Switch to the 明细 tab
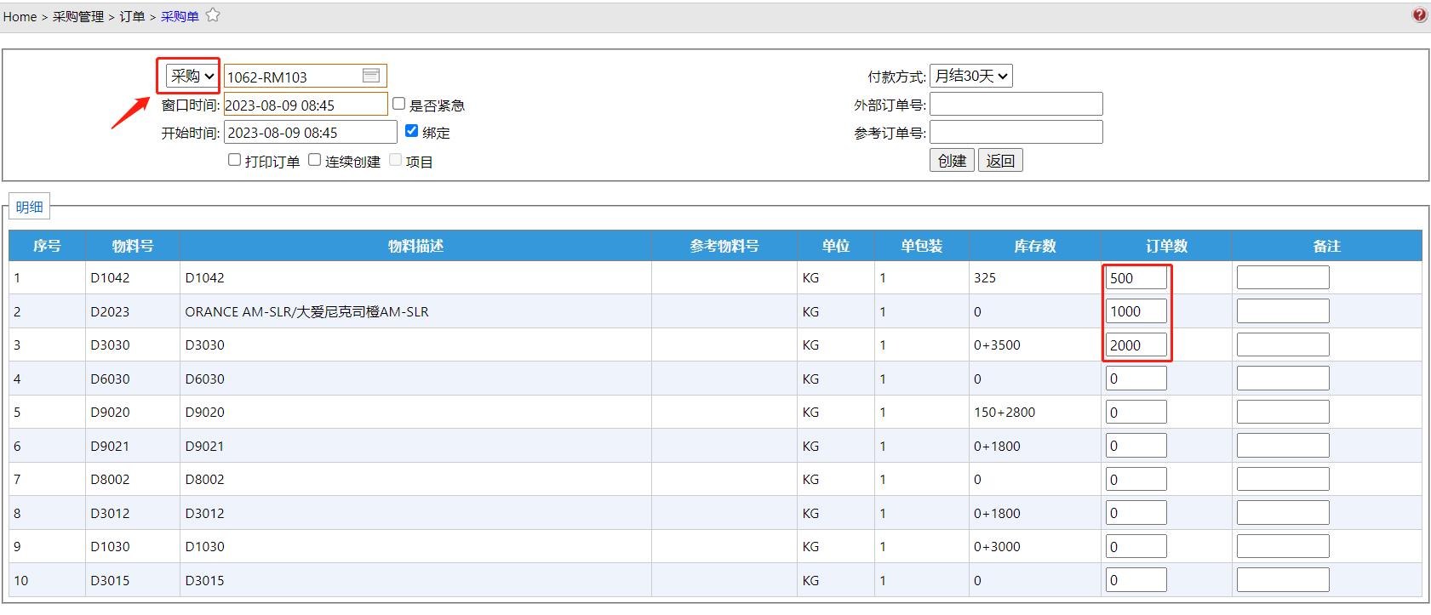 click(29, 207)
